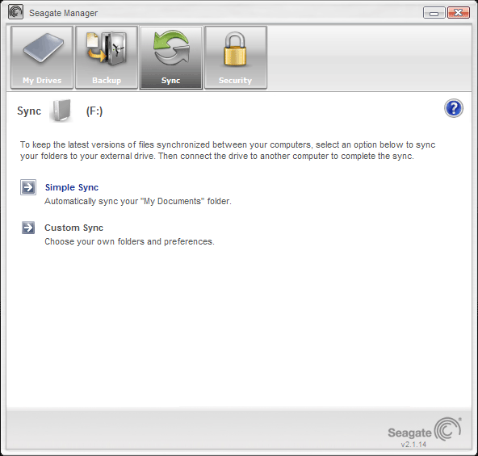Click the silver drive icon above My Drives
The height and width of the screenshot is (456, 478).
tap(43, 48)
